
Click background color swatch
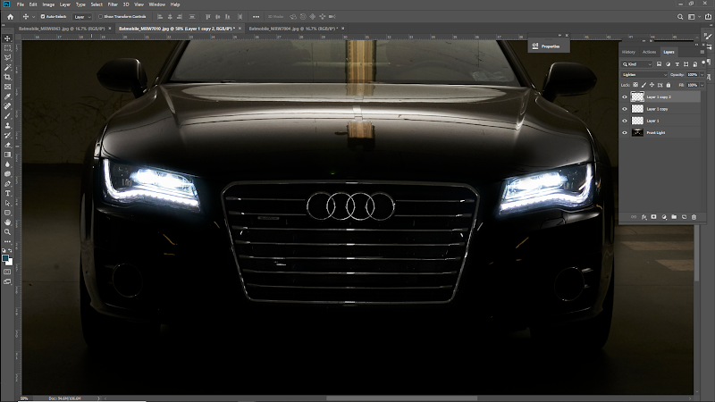click(10, 263)
